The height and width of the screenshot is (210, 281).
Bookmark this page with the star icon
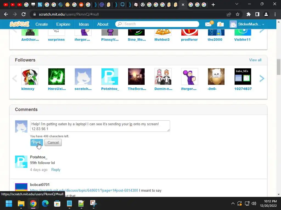click(238, 14)
